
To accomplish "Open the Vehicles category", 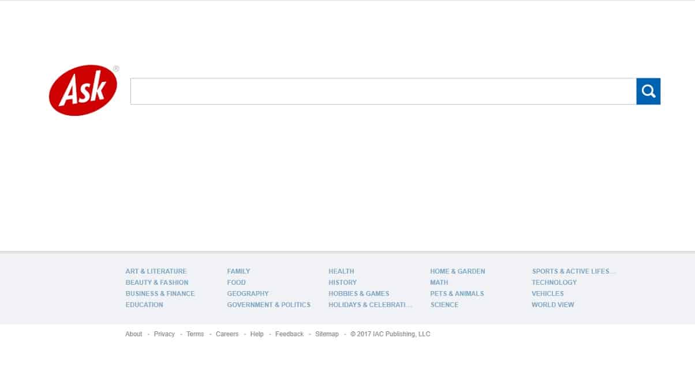I will (x=548, y=293).
